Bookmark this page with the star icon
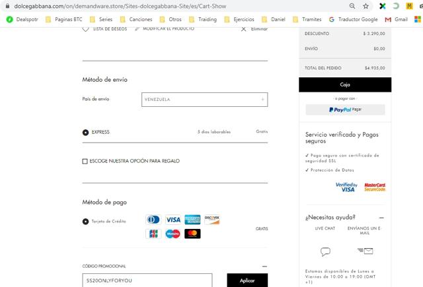 coord(365,6)
